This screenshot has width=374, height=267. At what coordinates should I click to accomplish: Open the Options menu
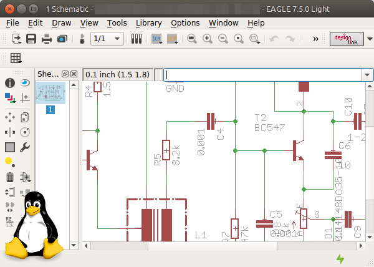coord(185,23)
